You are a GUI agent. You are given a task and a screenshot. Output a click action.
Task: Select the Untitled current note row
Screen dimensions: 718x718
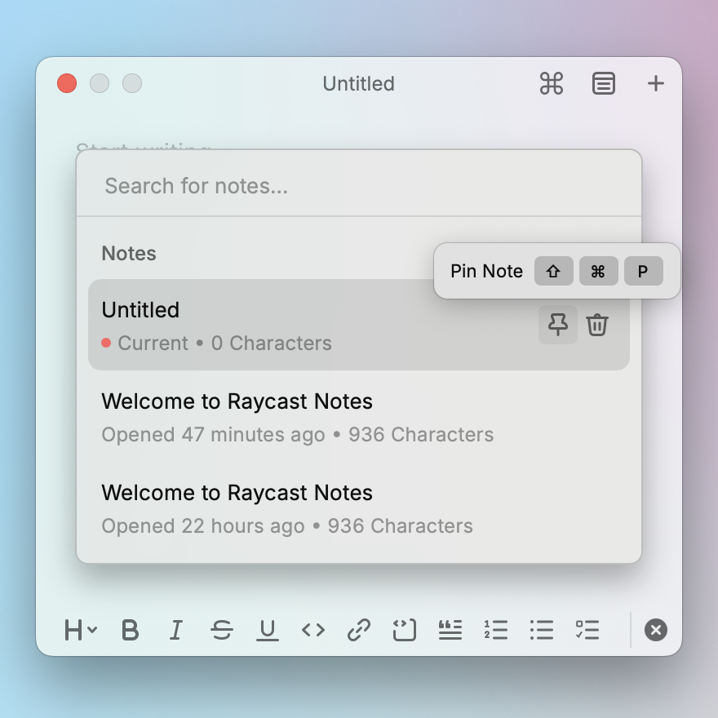click(x=359, y=325)
